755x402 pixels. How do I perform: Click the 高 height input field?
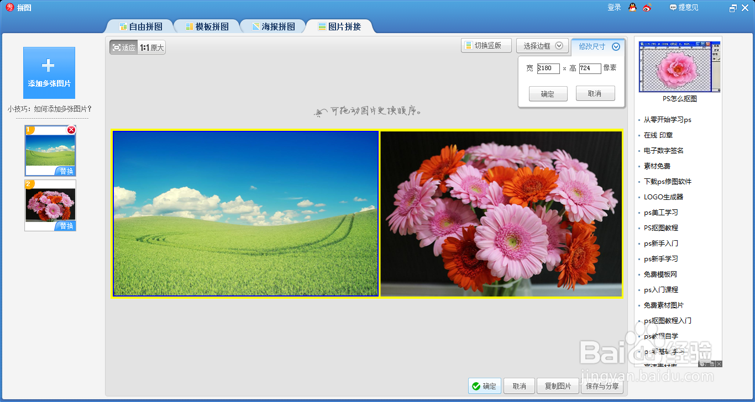(590, 68)
